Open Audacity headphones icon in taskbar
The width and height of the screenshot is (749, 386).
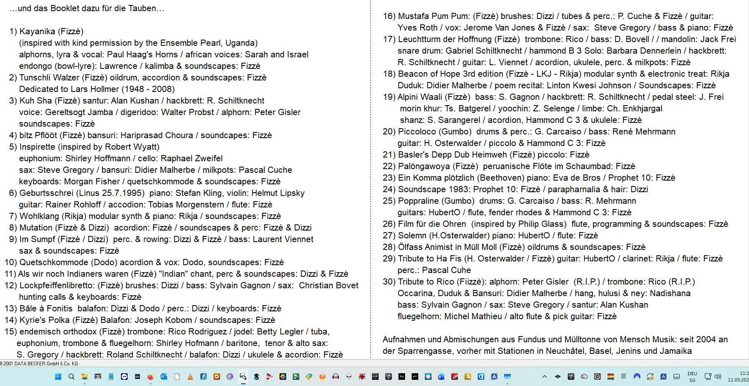(336, 377)
